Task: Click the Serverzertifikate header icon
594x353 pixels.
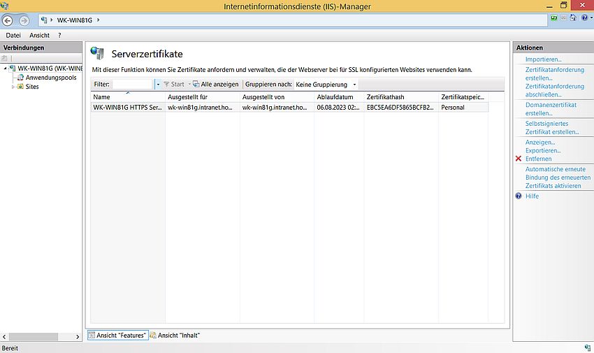Action: [x=97, y=53]
